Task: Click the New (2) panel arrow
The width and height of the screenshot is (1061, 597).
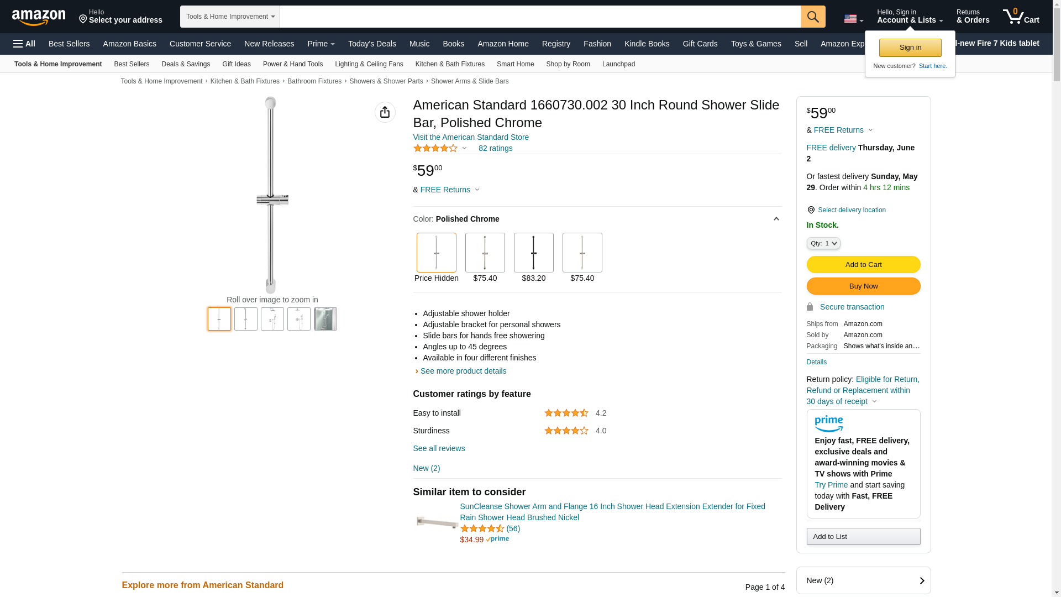Action: [921, 580]
